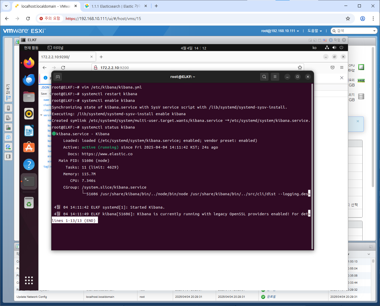Click the 완료됨 status of Update Network Config
Image resolution: width=380 pixels, height=306 pixels.
[x=268, y=297]
